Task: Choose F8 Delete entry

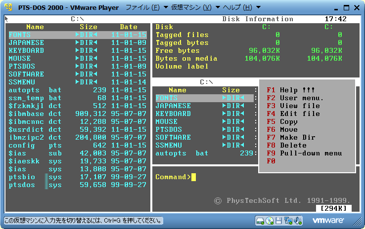Action: click(x=286, y=146)
